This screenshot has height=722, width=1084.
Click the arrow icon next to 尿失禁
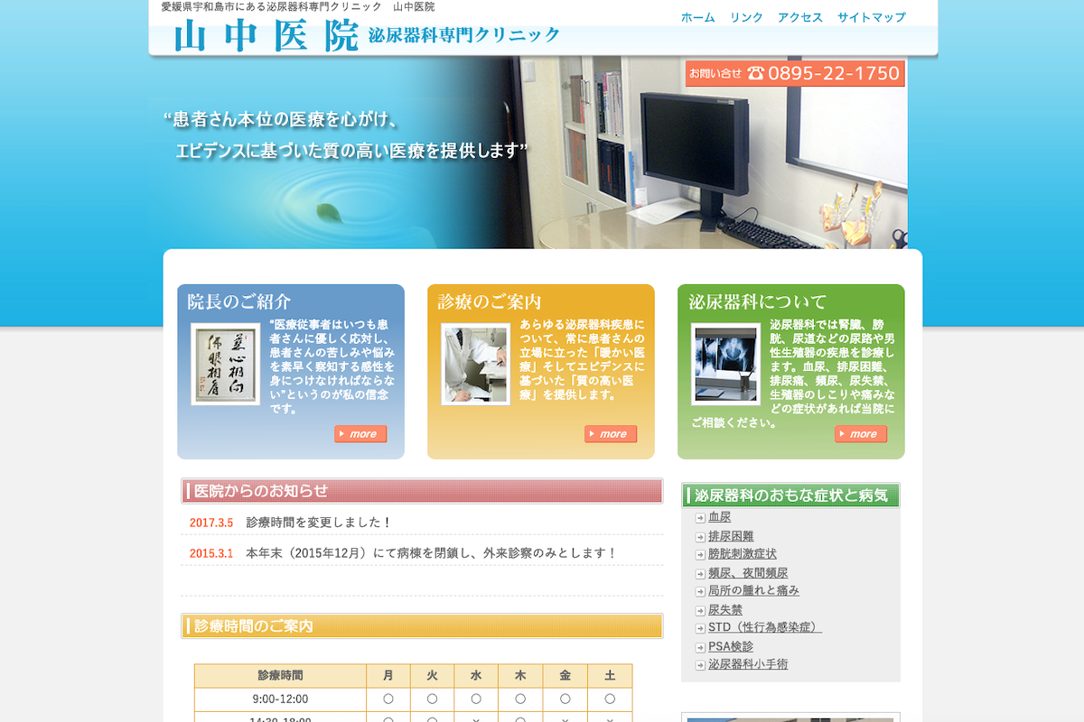point(699,609)
